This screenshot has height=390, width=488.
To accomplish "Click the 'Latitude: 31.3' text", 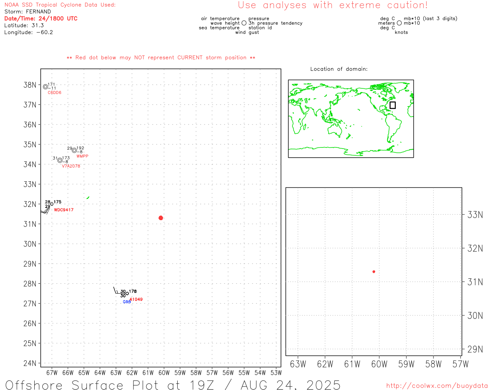I will [x=24, y=26].
